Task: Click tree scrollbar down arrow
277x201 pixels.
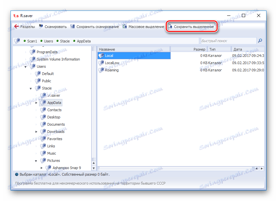Action: (94, 168)
